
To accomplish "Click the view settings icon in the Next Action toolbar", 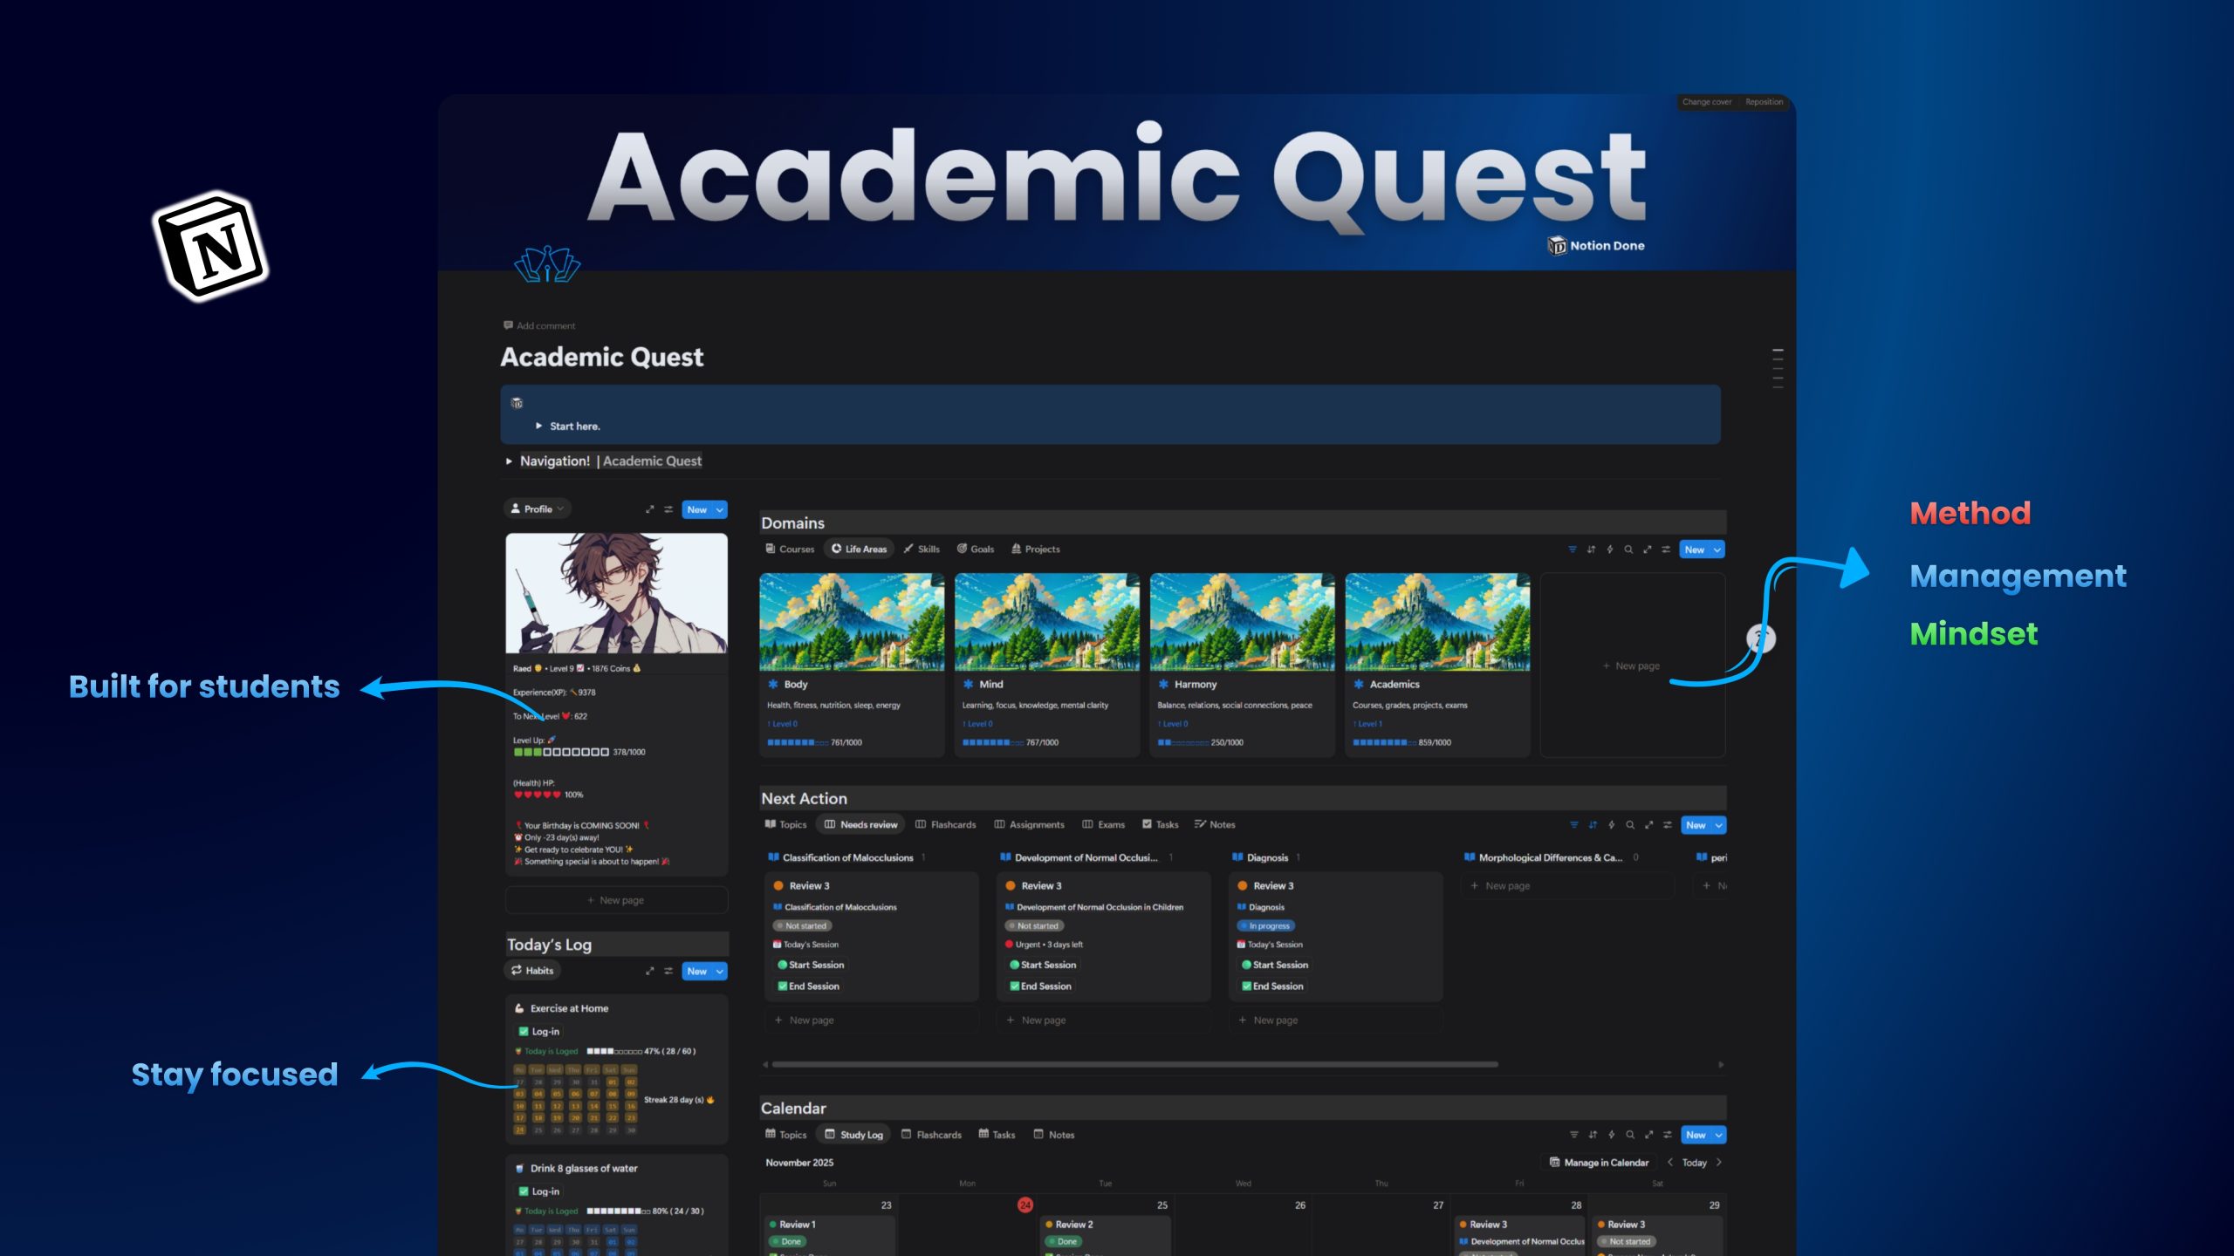I will (1667, 825).
